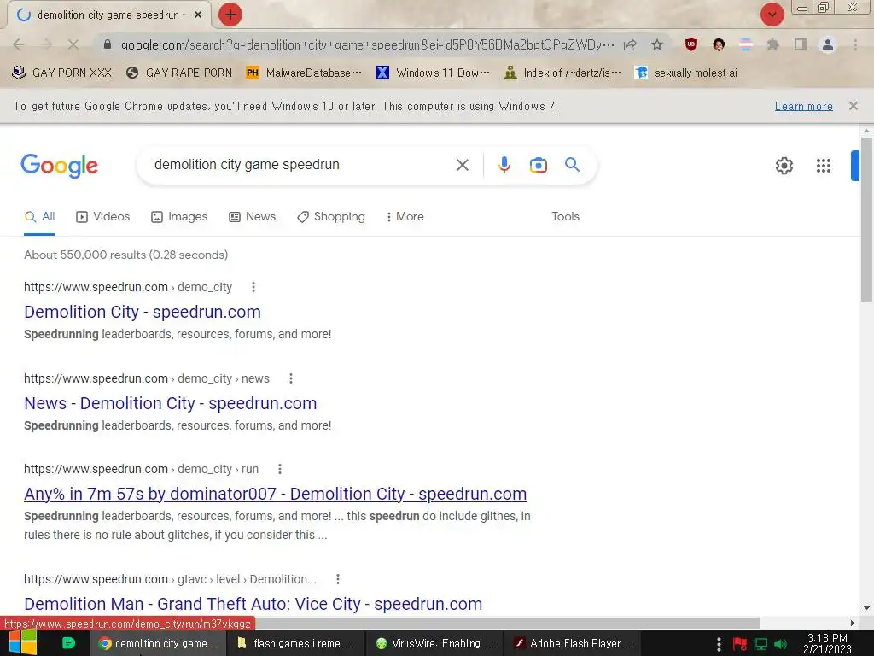Dismiss the Chrome update notice bar

[854, 106]
